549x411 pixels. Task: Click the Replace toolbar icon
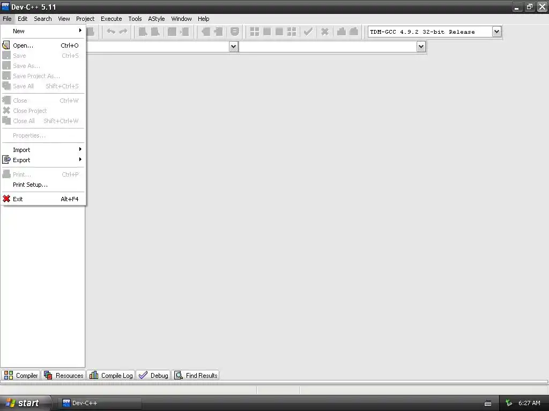click(155, 32)
